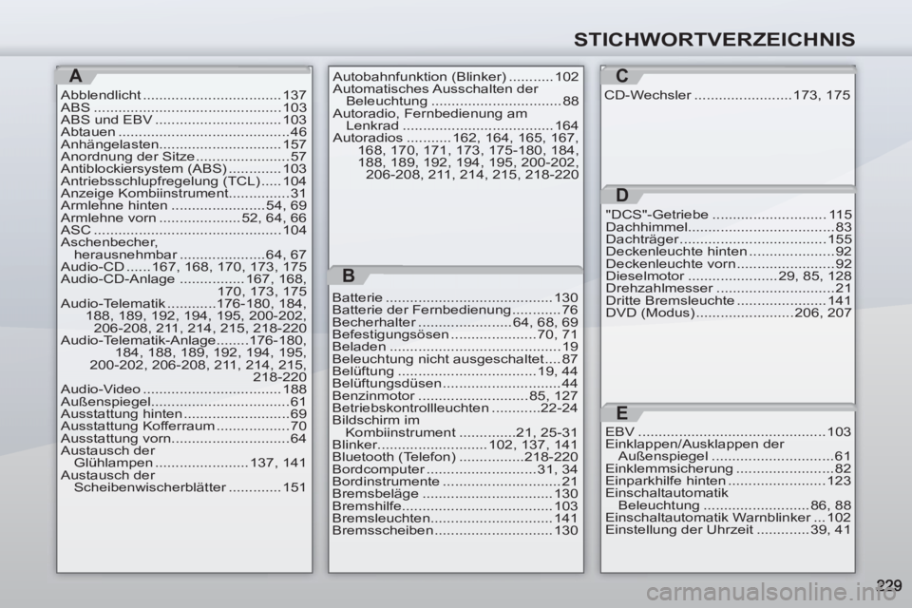912x608 pixels.
Task: Click the letter C section header
Action: (621, 76)
